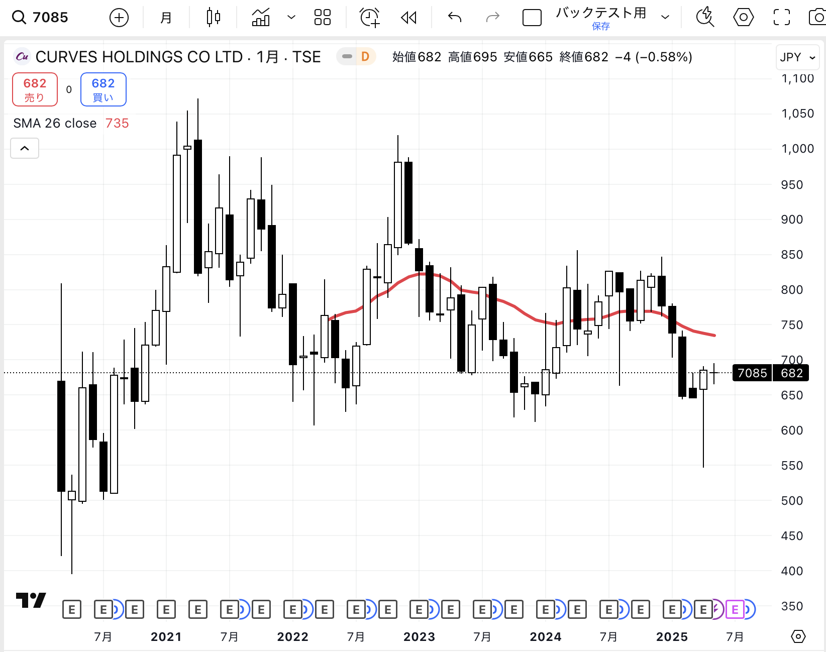Screen dimensions: 826x652
Task: Select the SMA 26 close indicator legend
Action: pos(55,124)
